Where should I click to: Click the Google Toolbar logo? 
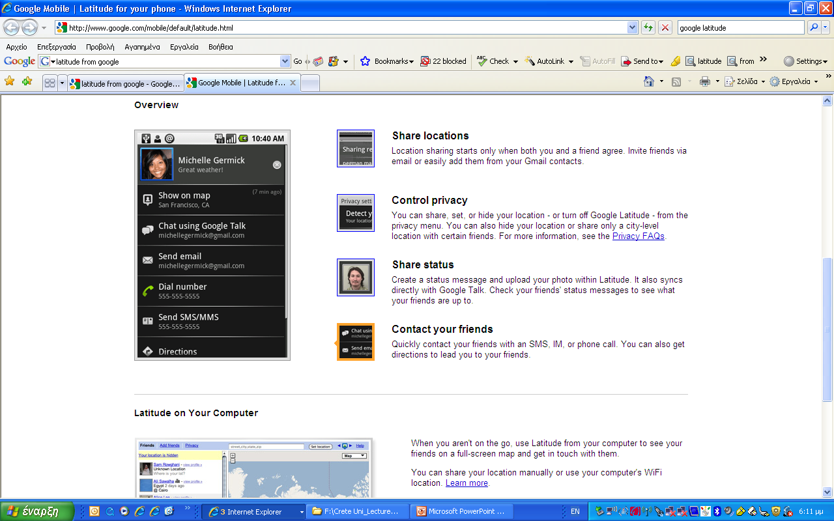point(20,61)
